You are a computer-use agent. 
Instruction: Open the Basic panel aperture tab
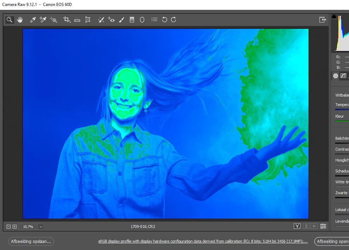click(336, 76)
